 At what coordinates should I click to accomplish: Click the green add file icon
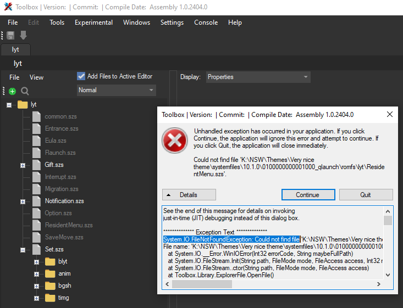[x=12, y=91]
